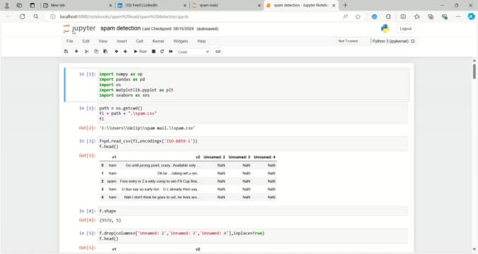478x254 pixels.
Task: Move selected cell down arrow
Action: tap(125, 52)
